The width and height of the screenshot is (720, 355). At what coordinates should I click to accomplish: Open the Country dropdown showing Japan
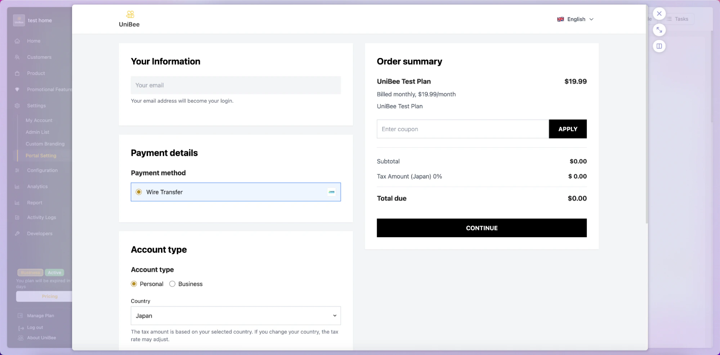(x=236, y=315)
